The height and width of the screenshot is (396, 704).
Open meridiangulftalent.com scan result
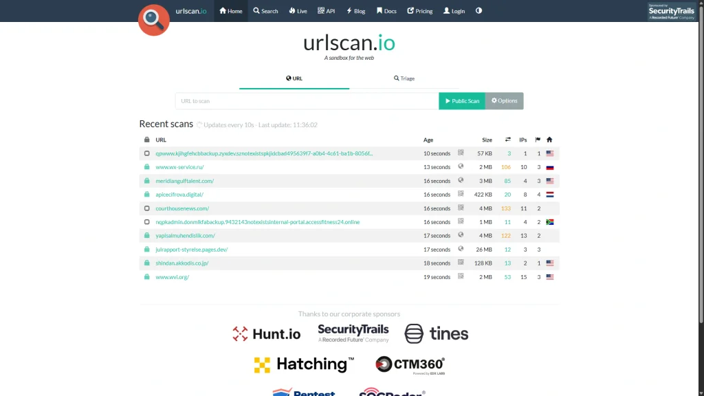pos(184,181)
